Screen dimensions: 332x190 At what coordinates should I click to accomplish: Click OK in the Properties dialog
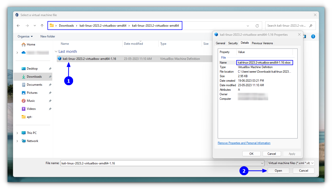(x=251, y=154)
